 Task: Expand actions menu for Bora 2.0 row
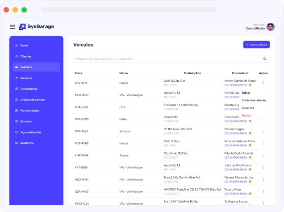point(263,179)
